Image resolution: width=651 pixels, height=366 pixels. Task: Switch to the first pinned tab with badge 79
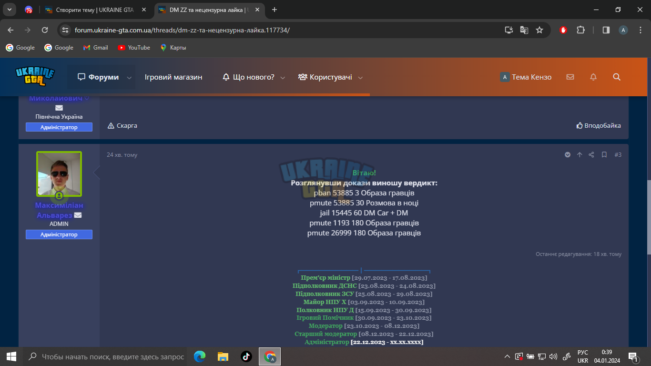[29, 10]
